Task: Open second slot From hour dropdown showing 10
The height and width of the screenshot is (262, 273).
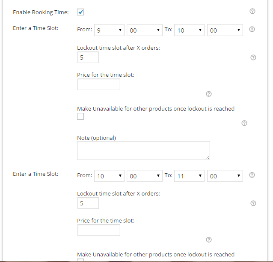Action: tap(109, 176)
